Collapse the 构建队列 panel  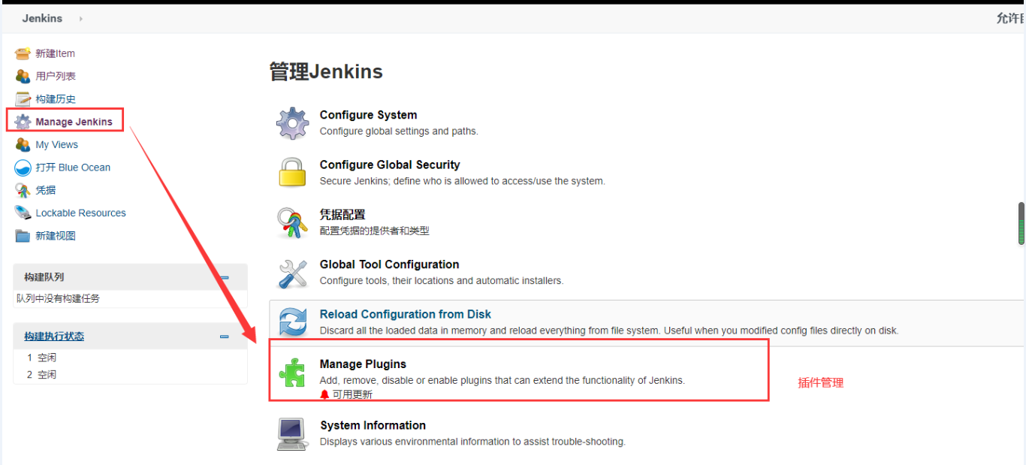click(224, 277)
